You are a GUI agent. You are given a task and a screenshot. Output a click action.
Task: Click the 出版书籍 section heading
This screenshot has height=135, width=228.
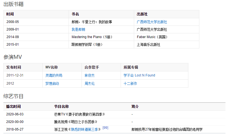[13, 4]
